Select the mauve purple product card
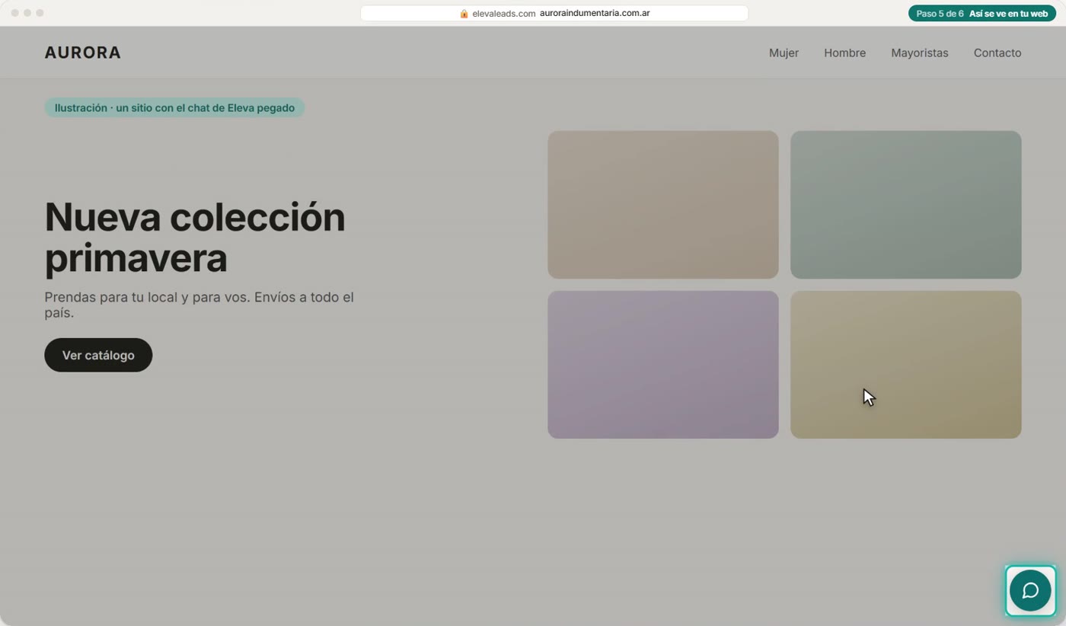This screenshot has height=626, width=1066. pyautogui.click(x=663, y=365)
